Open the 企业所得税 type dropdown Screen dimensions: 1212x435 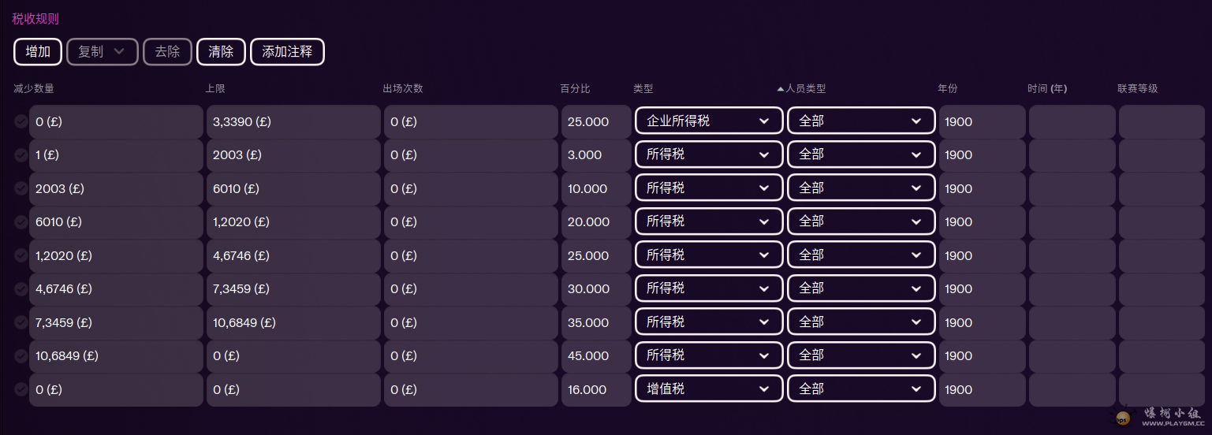coord(709,121)
